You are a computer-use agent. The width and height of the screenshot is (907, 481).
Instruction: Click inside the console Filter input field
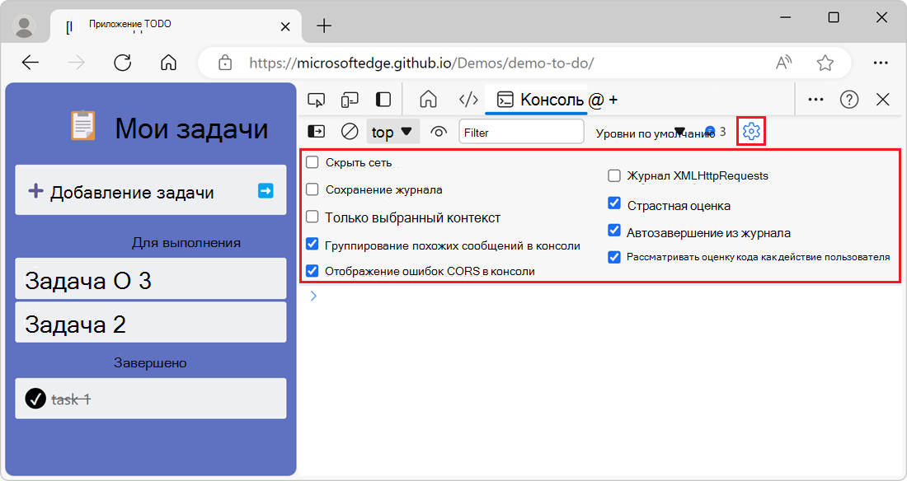coord(521,131)
